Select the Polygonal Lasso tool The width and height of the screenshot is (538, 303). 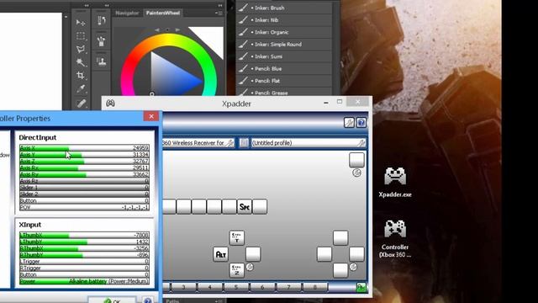coord(81,49)
